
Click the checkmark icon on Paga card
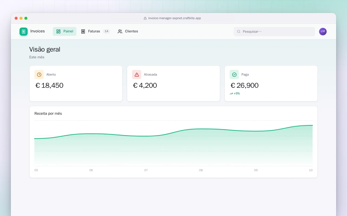(234, 75)
